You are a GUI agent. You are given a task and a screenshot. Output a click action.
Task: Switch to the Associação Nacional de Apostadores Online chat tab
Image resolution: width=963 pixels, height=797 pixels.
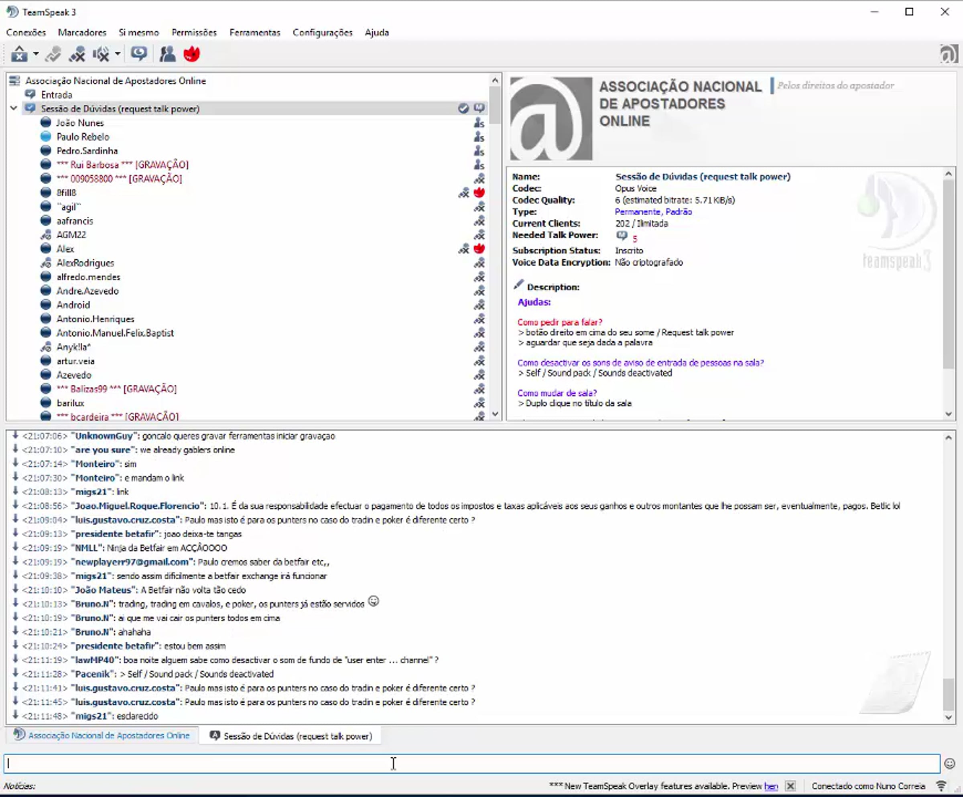click(x=102, y=736)
